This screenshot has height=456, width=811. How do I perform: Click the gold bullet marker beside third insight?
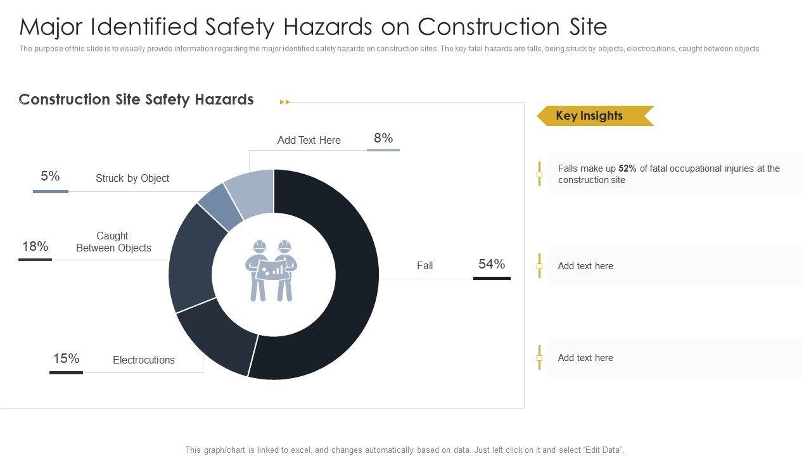tap(539, 358)
